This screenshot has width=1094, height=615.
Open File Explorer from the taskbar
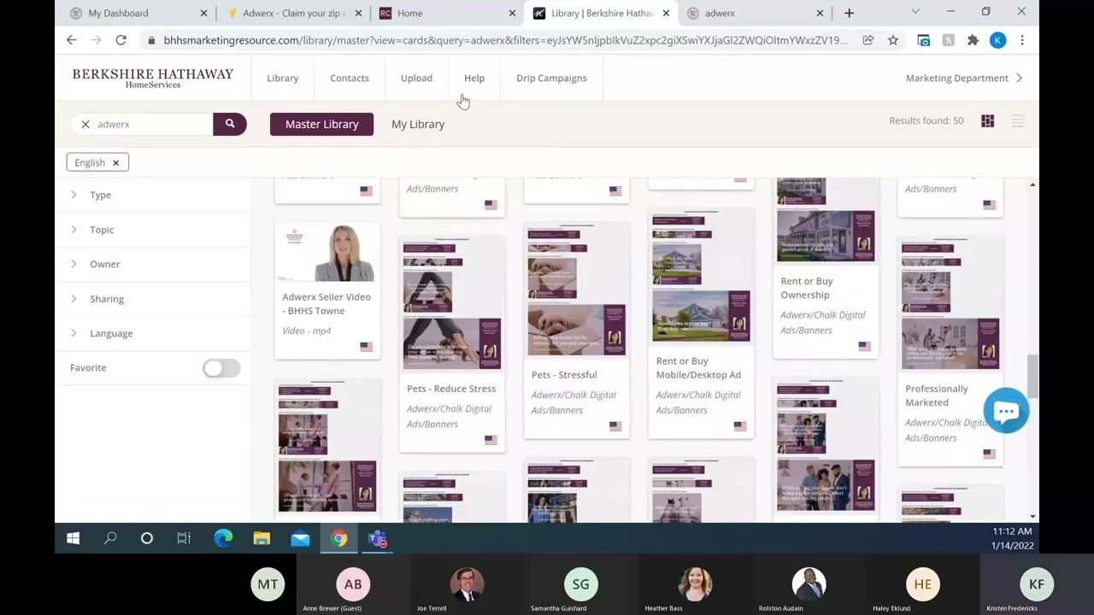pyautogui.click(x=262, y=539)
